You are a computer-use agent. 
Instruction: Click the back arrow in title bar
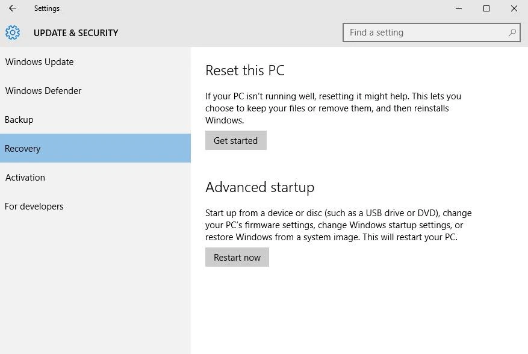pos(13,8)
